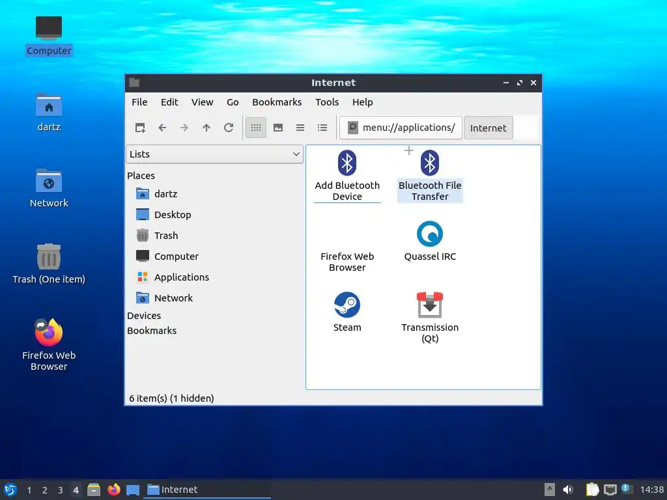Click the taskbar clock showing 14:38
Viewport: 667px width, 500px height.
tap(651, 490)
